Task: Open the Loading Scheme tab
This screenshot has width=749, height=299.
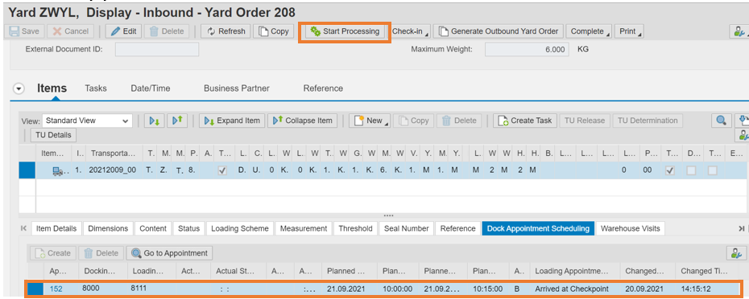Action: tap(240, 228)
